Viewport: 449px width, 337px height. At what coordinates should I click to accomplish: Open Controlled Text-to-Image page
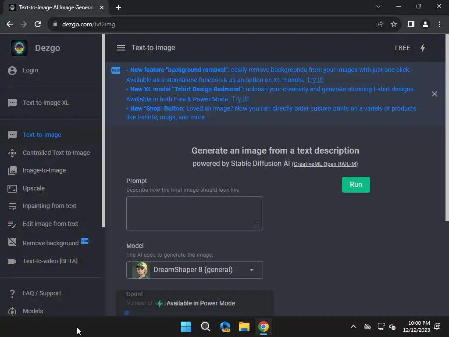[56, 153]
